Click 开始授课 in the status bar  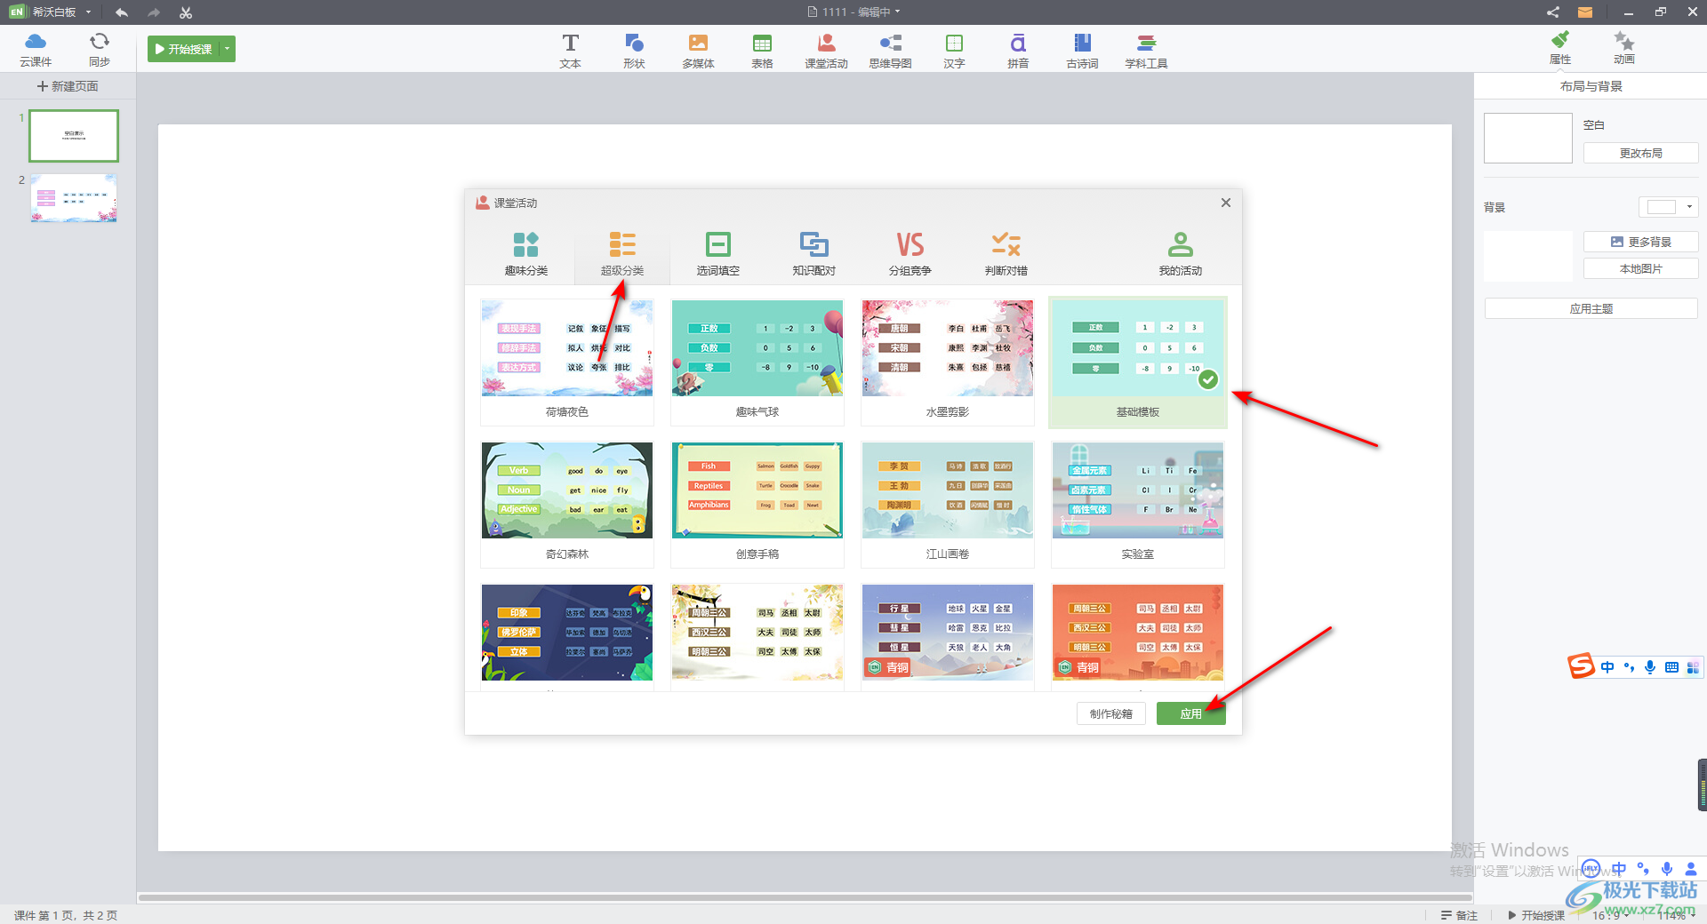(1536, 915)
